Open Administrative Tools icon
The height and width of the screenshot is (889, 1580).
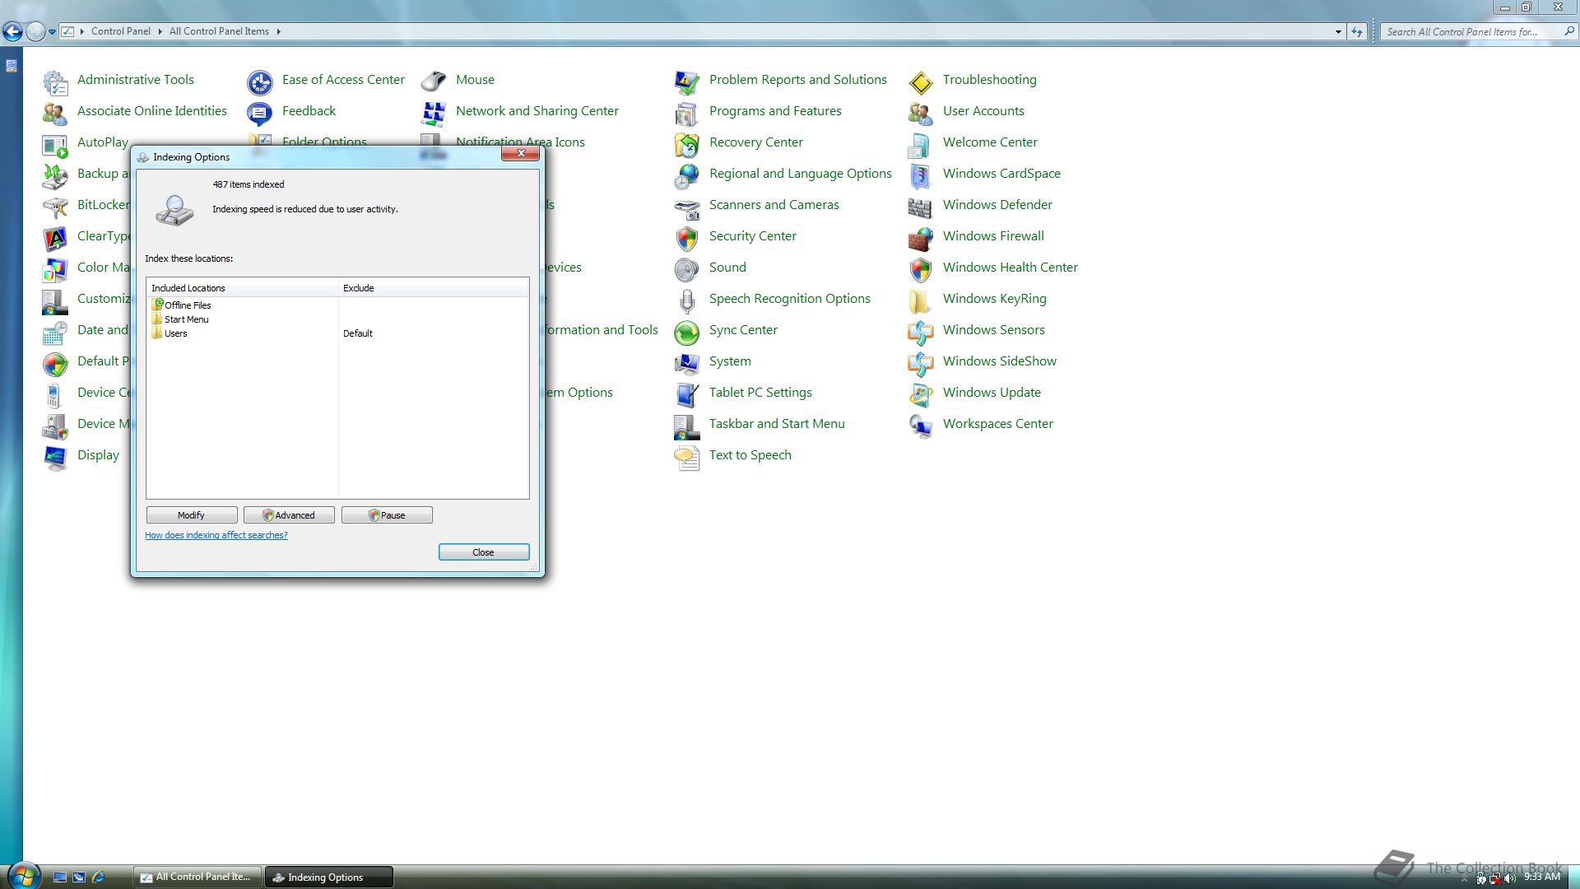[55, 81]
